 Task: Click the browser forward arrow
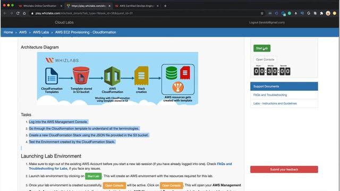point(11,13)
